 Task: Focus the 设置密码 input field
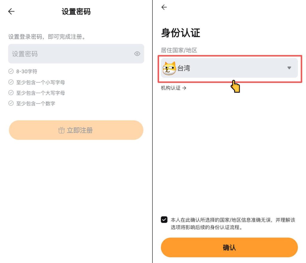click(72, 54)
